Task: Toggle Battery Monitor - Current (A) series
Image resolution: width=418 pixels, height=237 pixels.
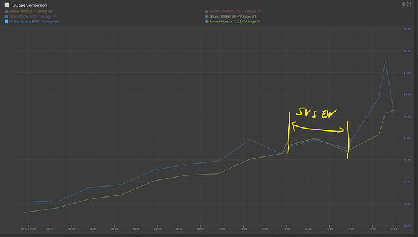Action: [x=31, y=11]
